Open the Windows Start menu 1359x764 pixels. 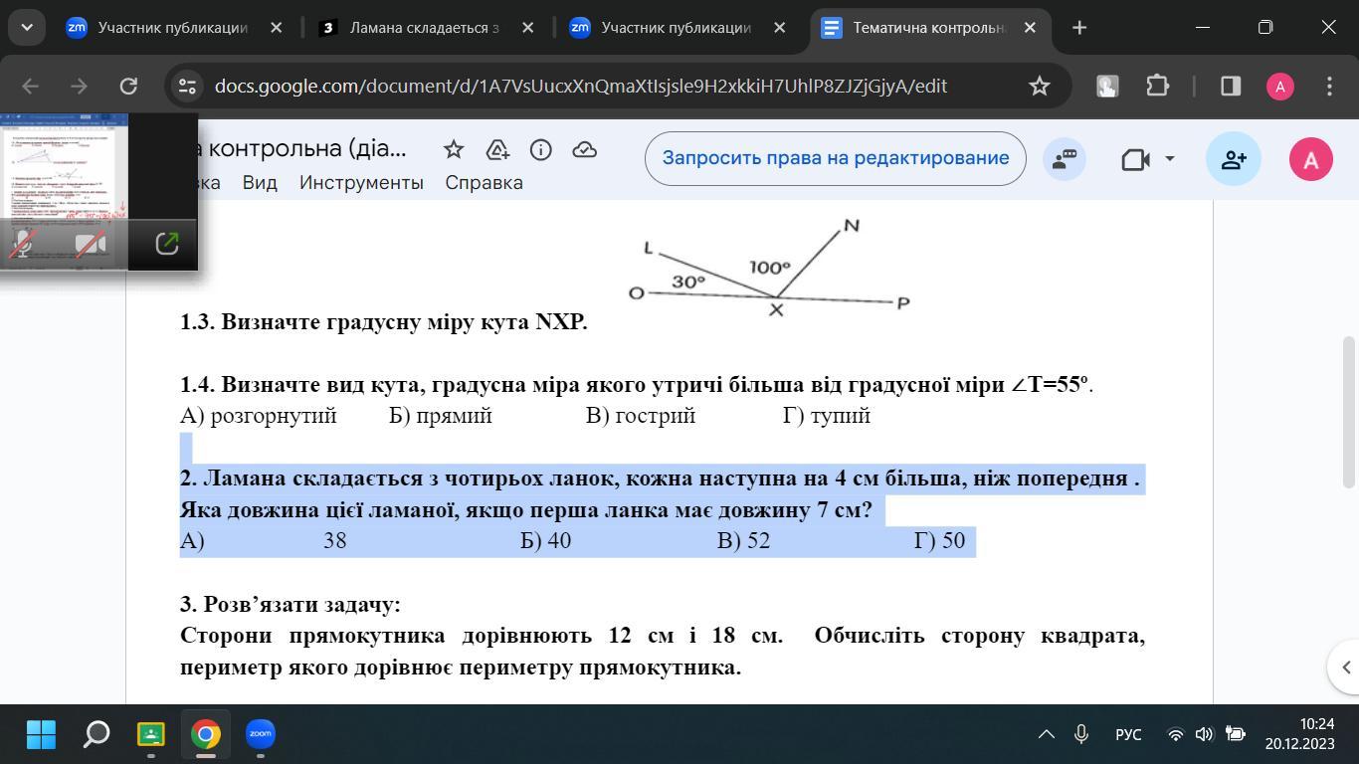tap(41, 735)
